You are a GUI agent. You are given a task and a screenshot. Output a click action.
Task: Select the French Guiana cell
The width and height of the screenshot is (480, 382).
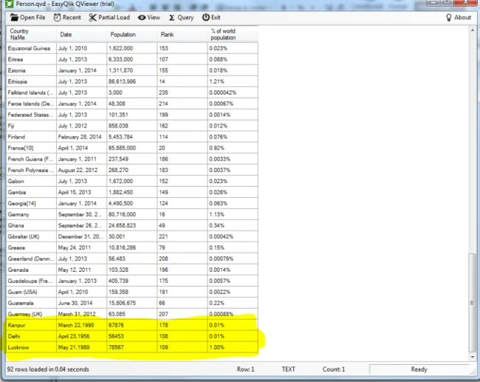click(31, 159)
